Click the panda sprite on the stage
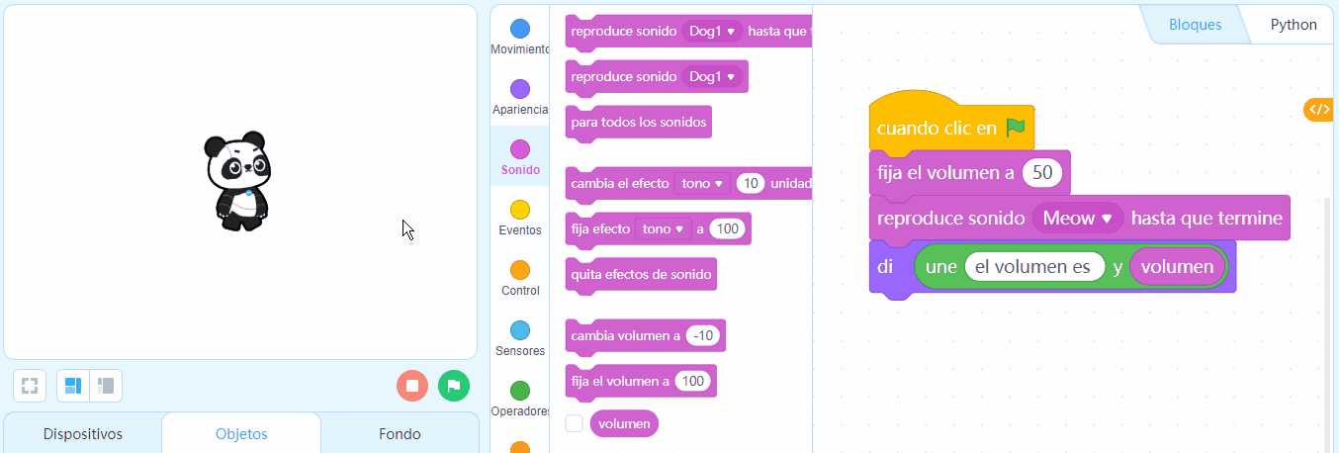Image resolution: width=1339 pixels, height=453 pixels. (x=237, y=181)
